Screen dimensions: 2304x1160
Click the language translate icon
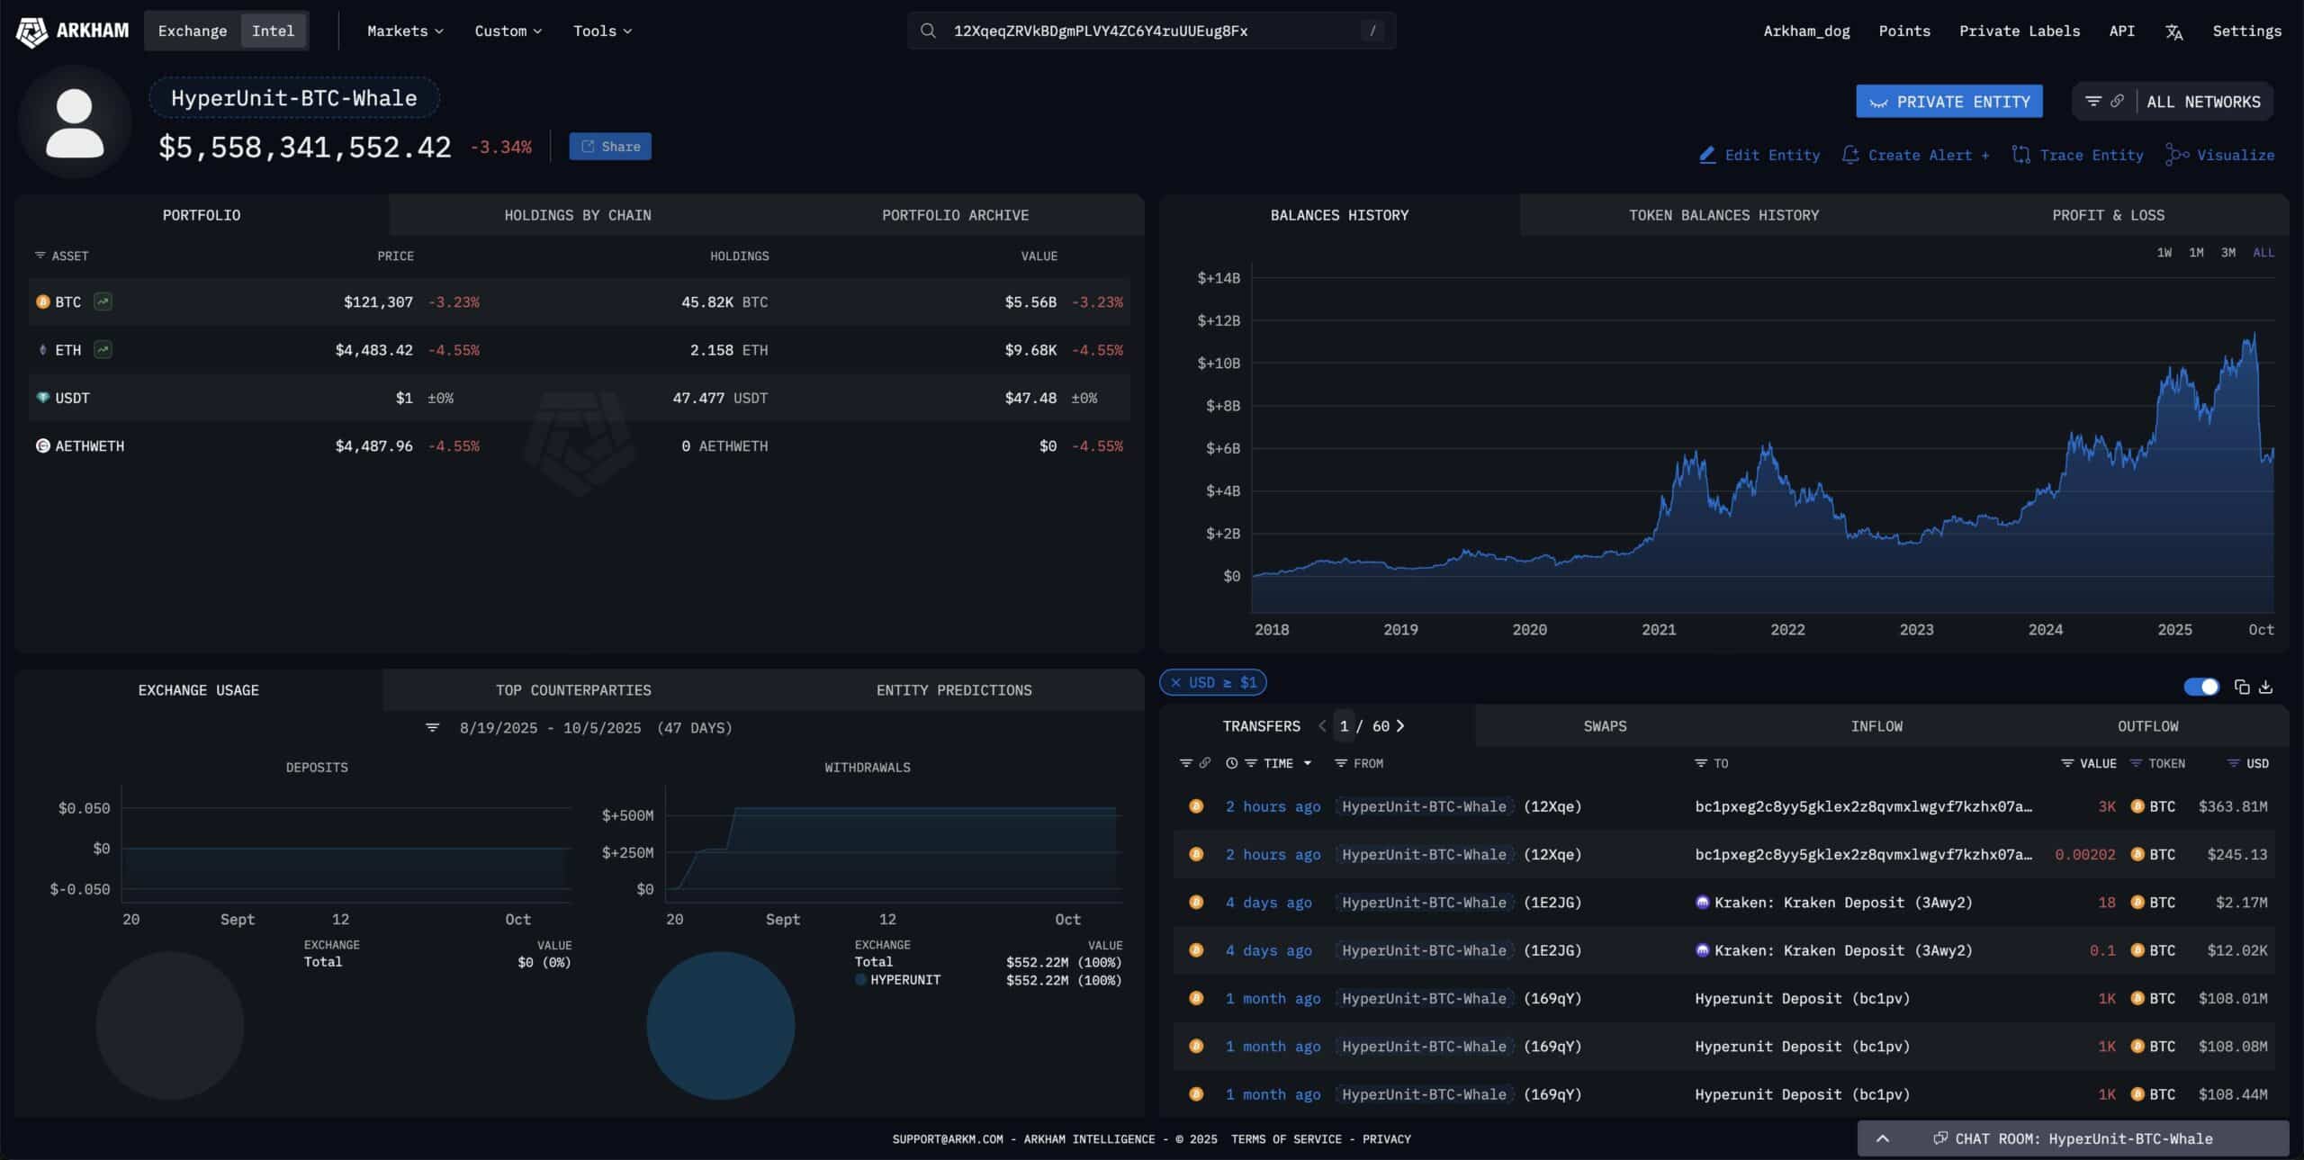pos(2173,31)
